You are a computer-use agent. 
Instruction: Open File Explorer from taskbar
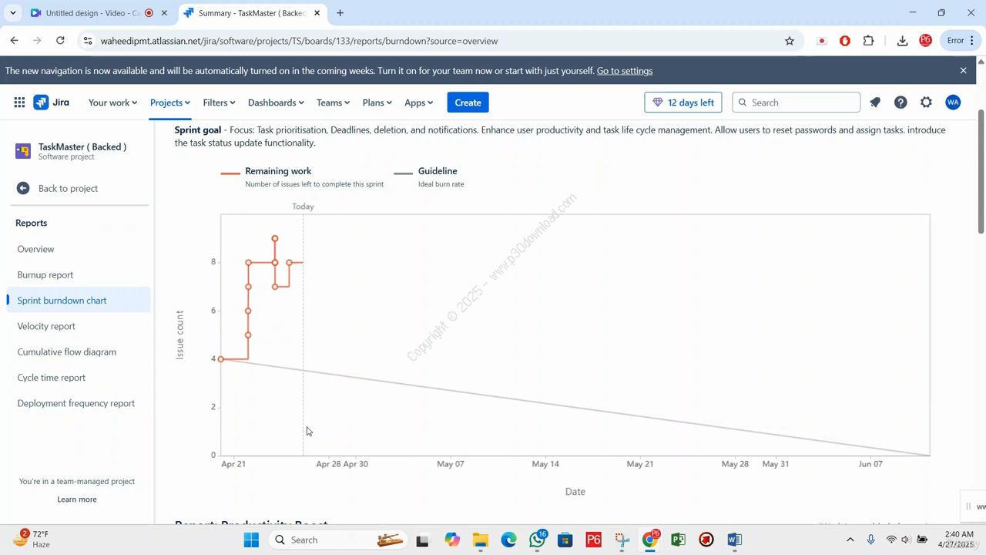[481, 540]
